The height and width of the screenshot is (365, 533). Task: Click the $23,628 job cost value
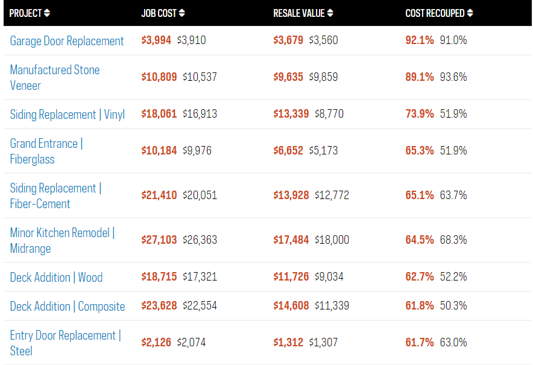pos(159,306)
